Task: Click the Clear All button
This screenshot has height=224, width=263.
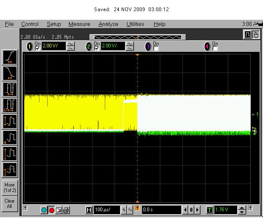Action: tap(10, 203)
